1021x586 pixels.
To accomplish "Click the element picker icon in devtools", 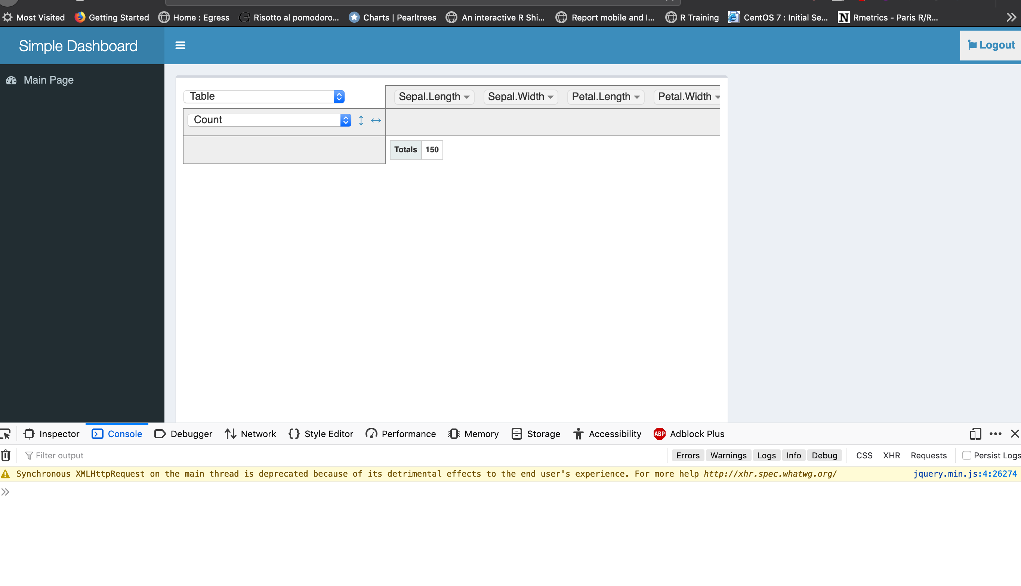I will tap(6, 434).
